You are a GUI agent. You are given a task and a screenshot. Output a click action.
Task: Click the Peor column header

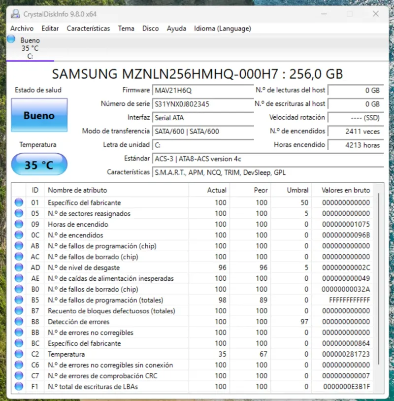tap(250, 190)
